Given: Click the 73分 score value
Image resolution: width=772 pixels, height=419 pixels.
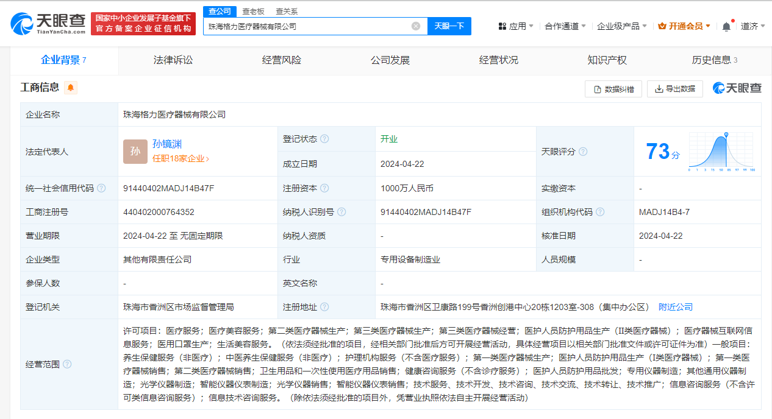Looking at the screenshot, I should click(663, 152).
